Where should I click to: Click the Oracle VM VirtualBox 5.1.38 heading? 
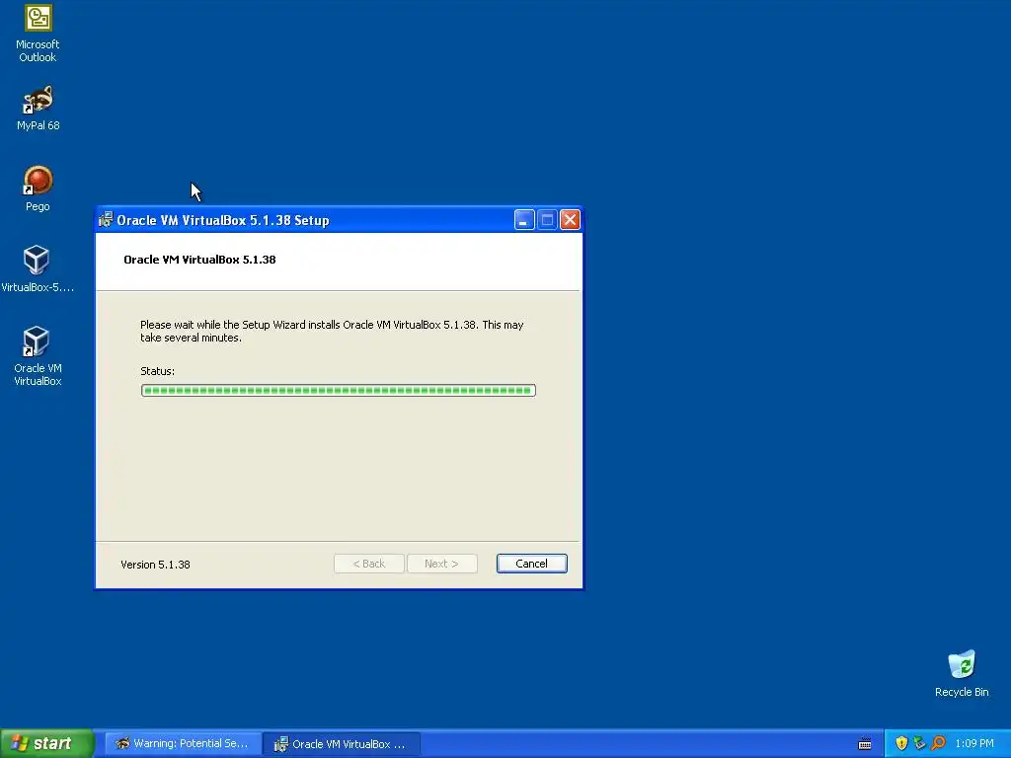point(199,260)
